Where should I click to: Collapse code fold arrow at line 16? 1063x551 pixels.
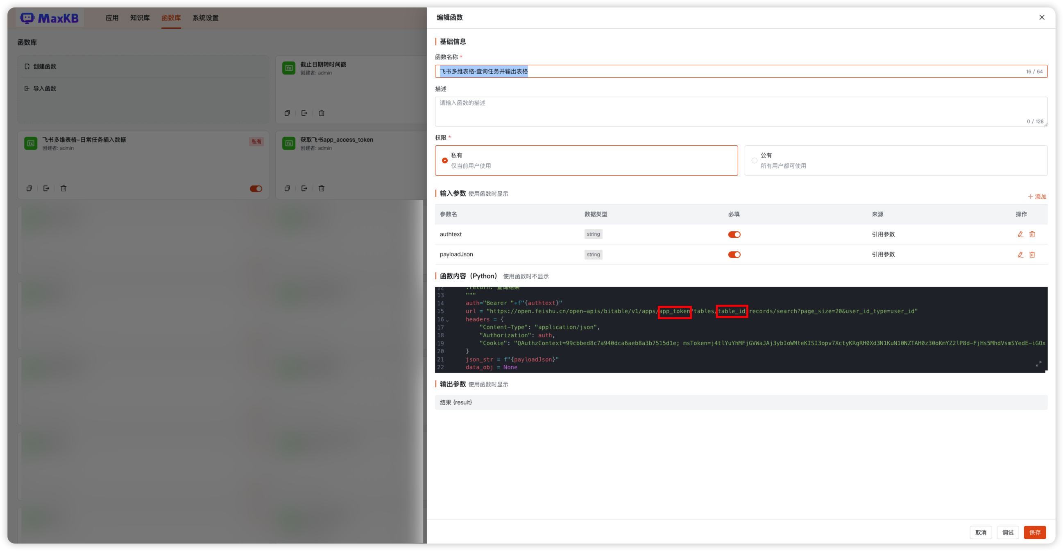coord(447,320)
